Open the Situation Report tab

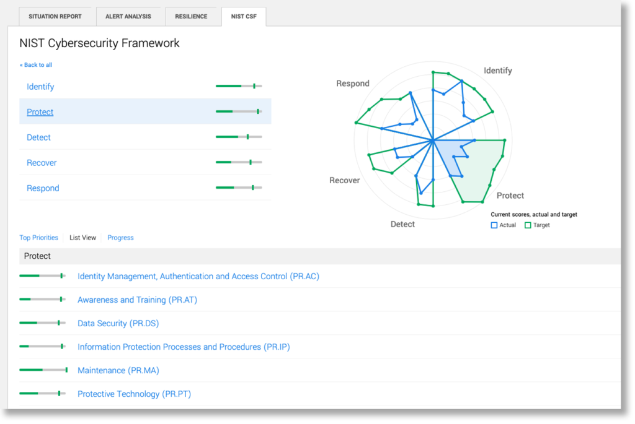tap(56, 17)
